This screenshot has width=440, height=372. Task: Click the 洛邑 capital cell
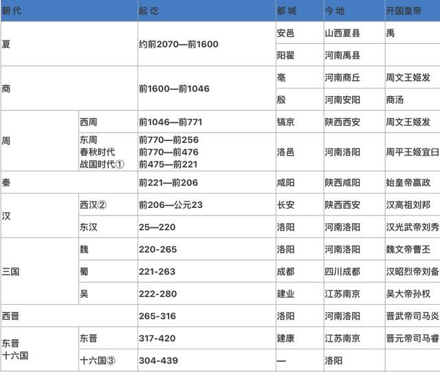(300, 152)
